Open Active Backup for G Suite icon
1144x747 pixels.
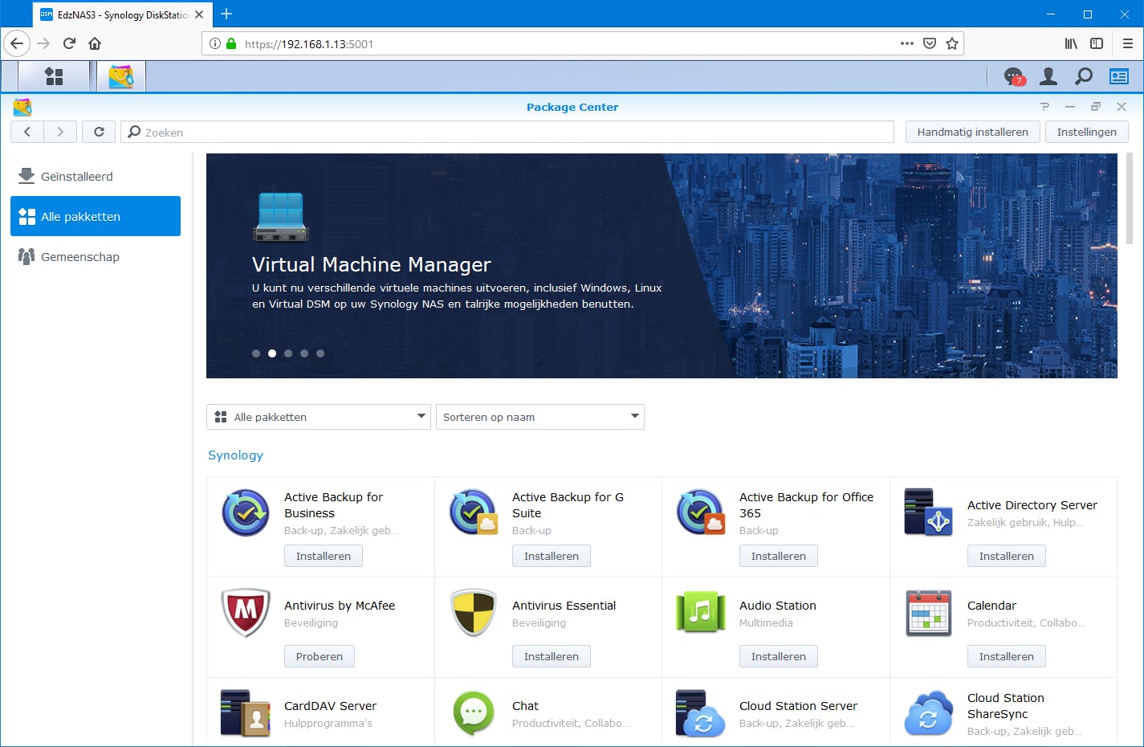click(x=474, y=512)
